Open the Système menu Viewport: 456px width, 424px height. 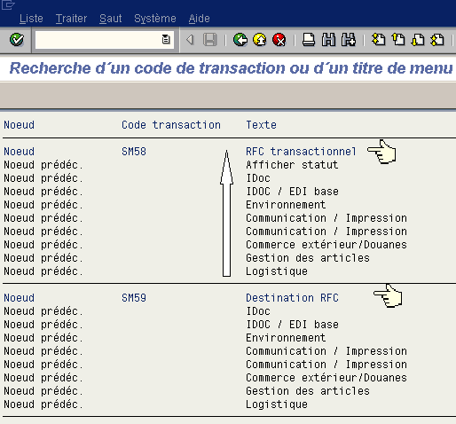coord(155,19)
